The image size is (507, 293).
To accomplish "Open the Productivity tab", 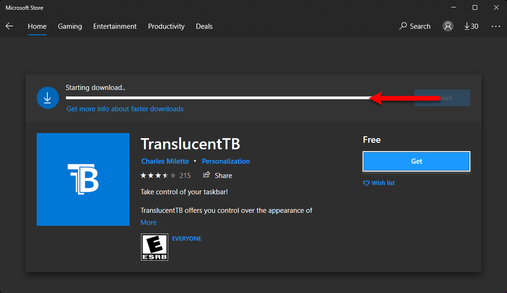I will (x=166, y=26).
